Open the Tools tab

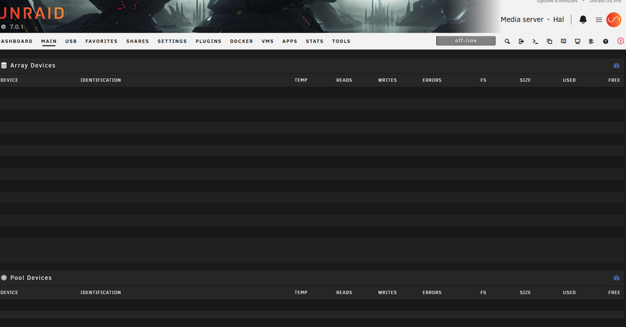[x=341, y=41]
